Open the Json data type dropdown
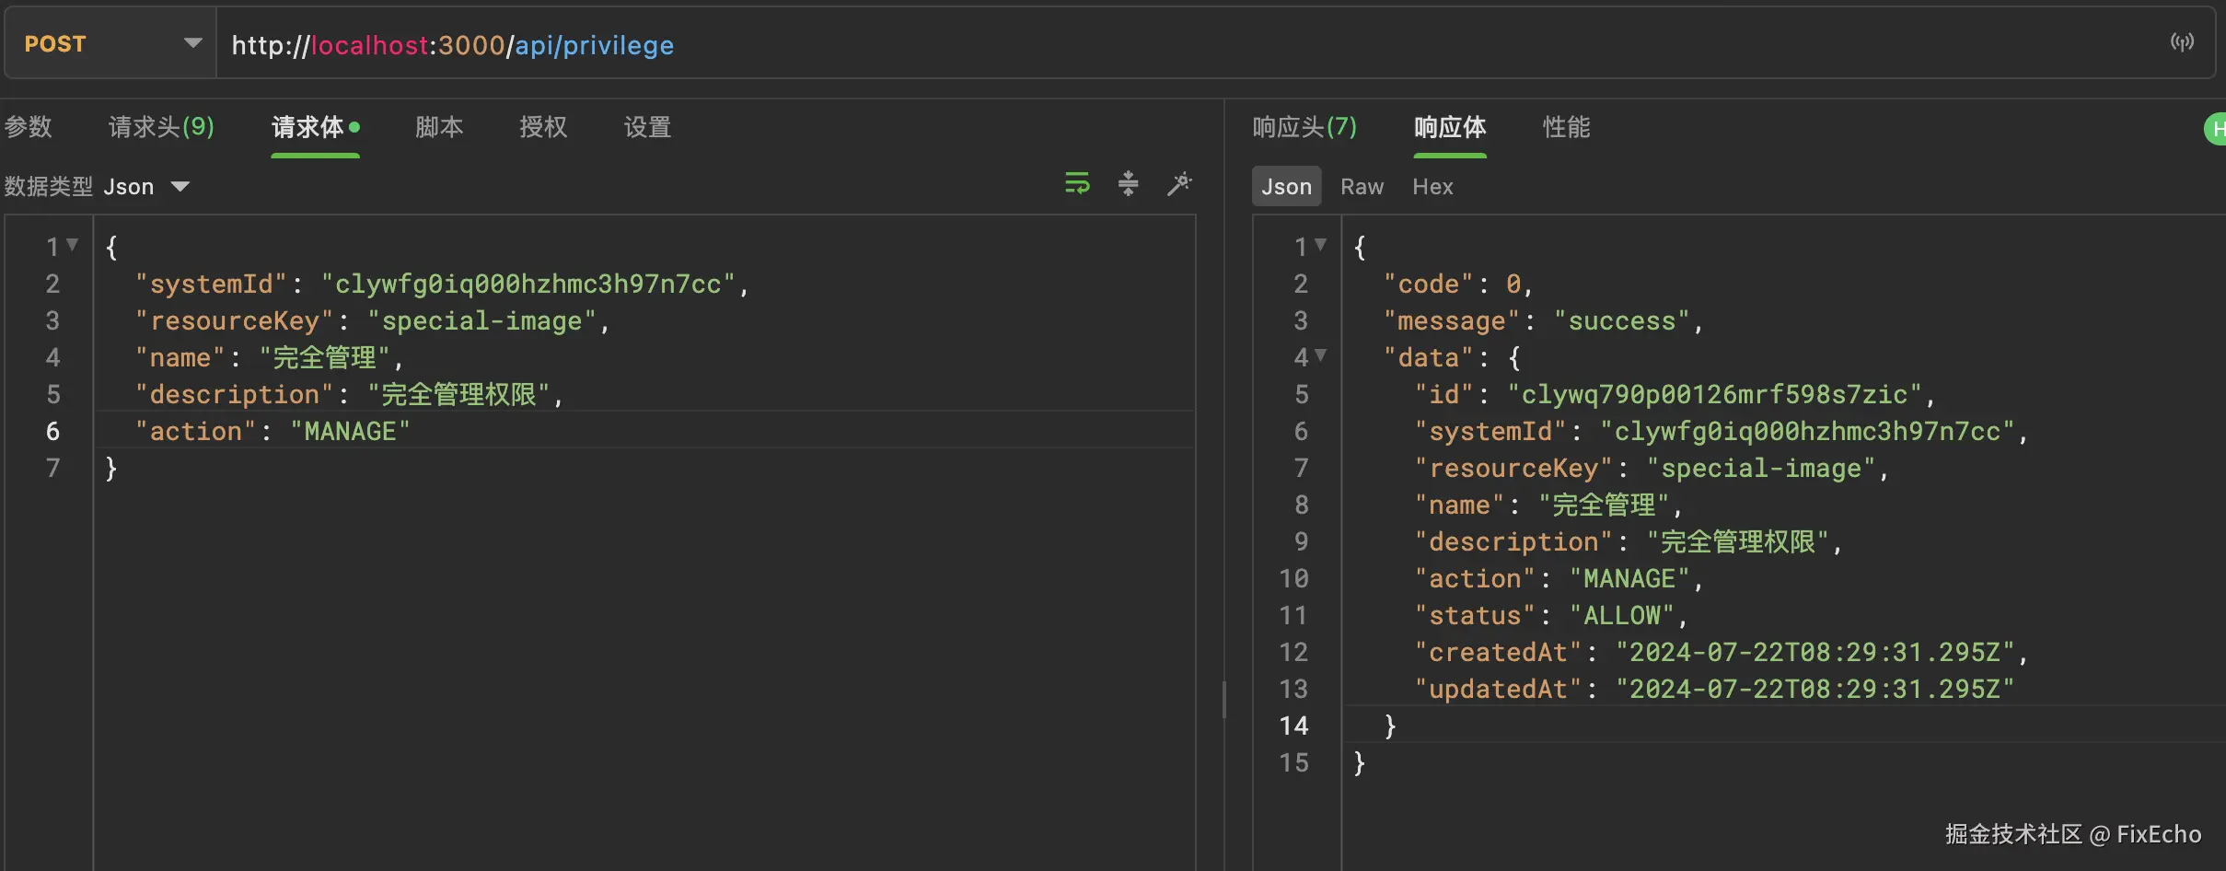This screenshot has height=871, width=2226. (147, 187)
